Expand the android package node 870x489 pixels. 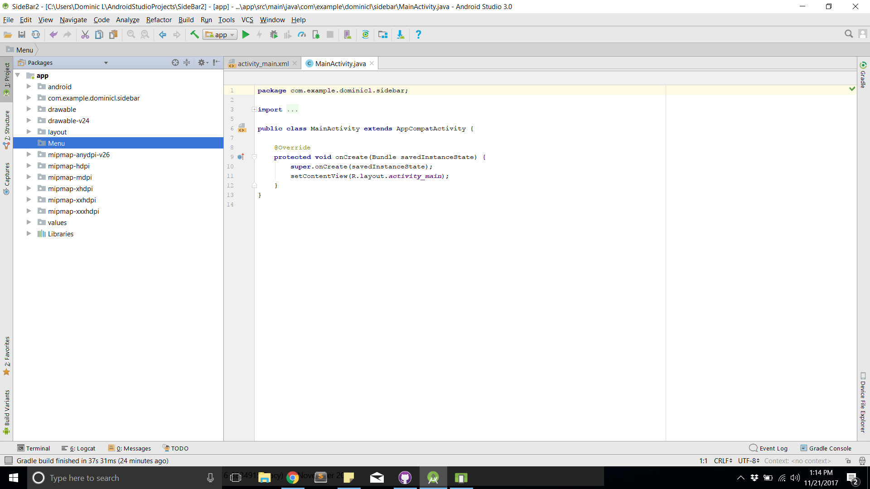(29, 86)
